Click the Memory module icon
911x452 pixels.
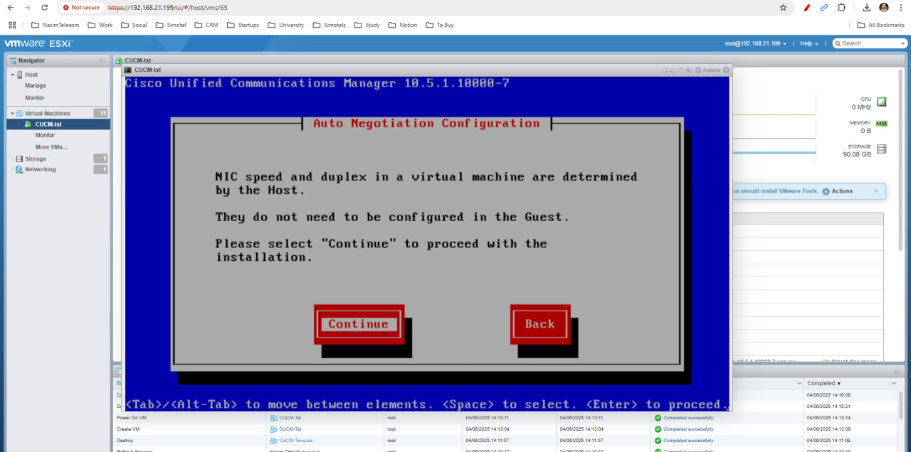click(x=882, y=124)
